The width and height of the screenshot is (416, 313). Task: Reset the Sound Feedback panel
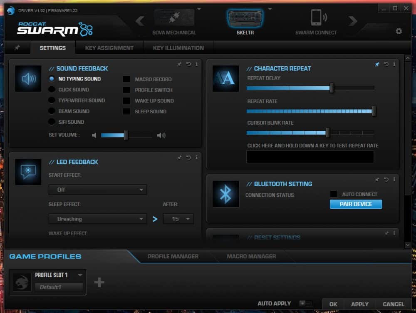tap(188, 64)
